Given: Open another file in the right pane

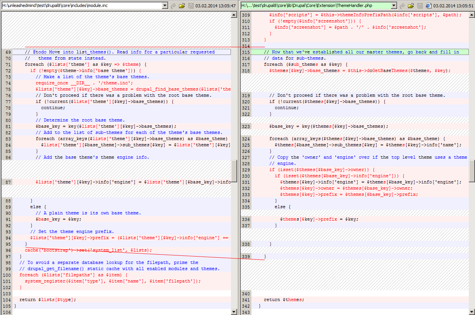Looking at the screenshot, I should (x=411, y=5).
